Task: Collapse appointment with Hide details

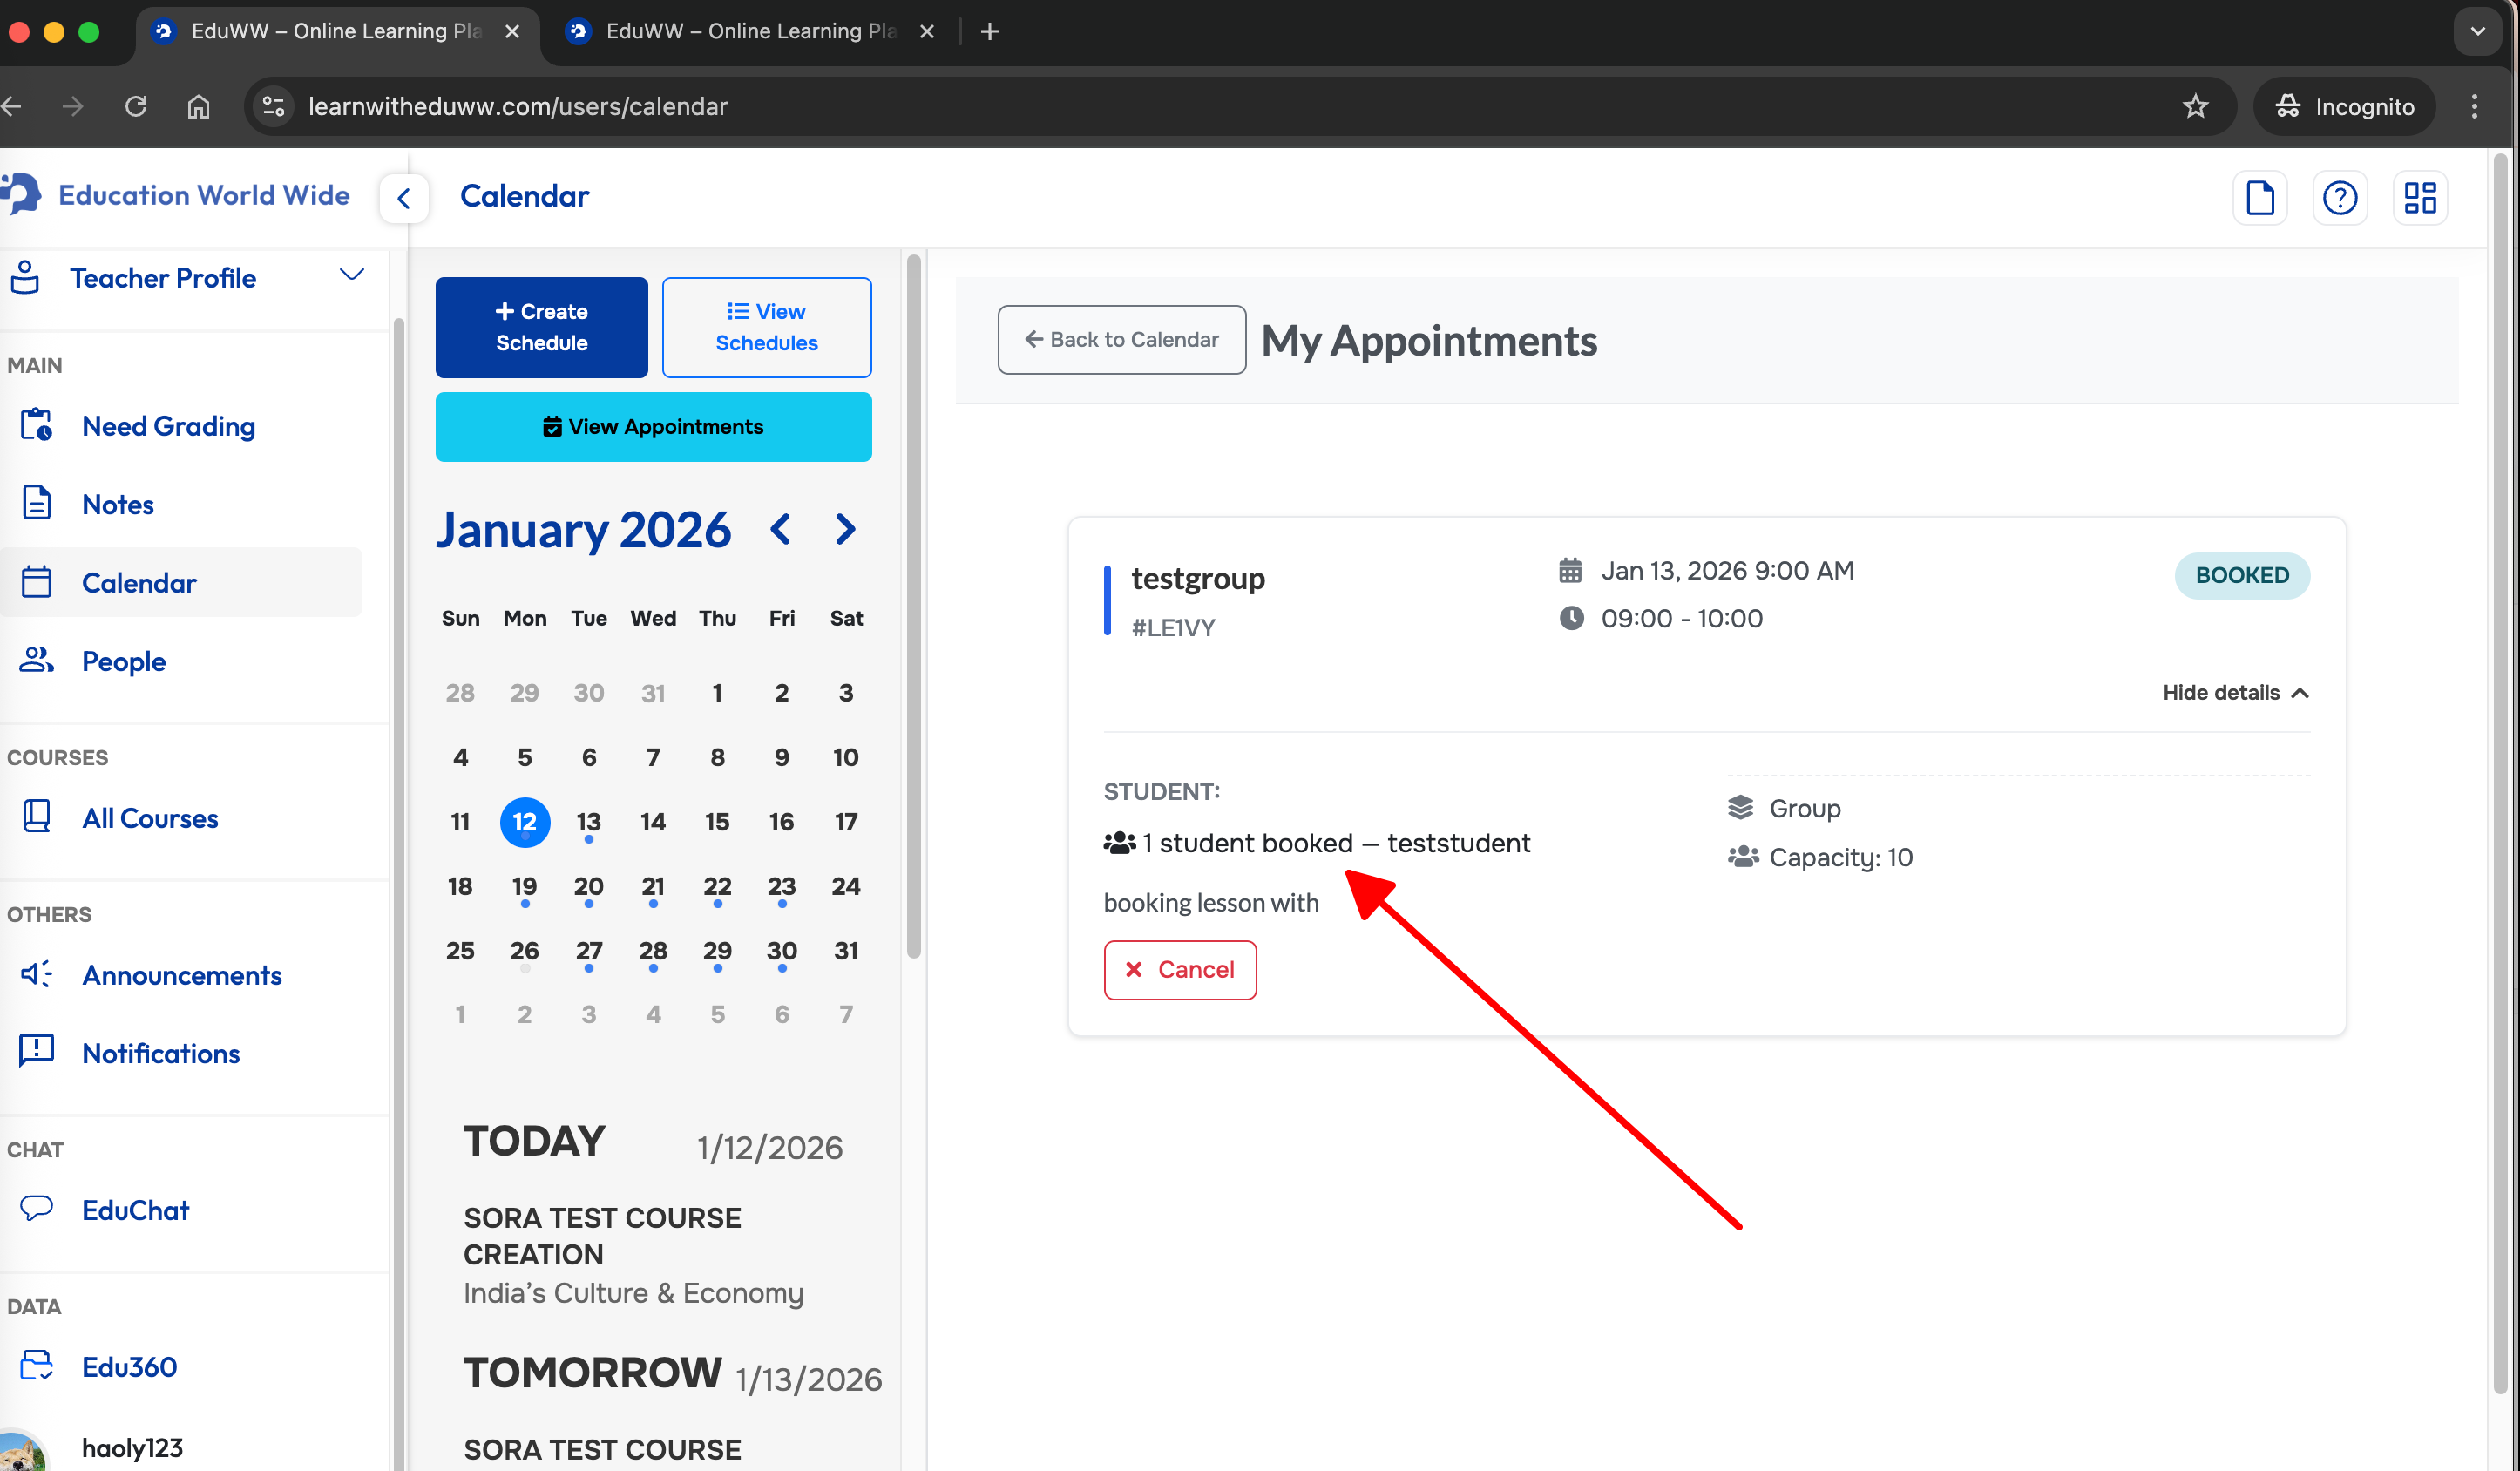Action: (2235, 692)
